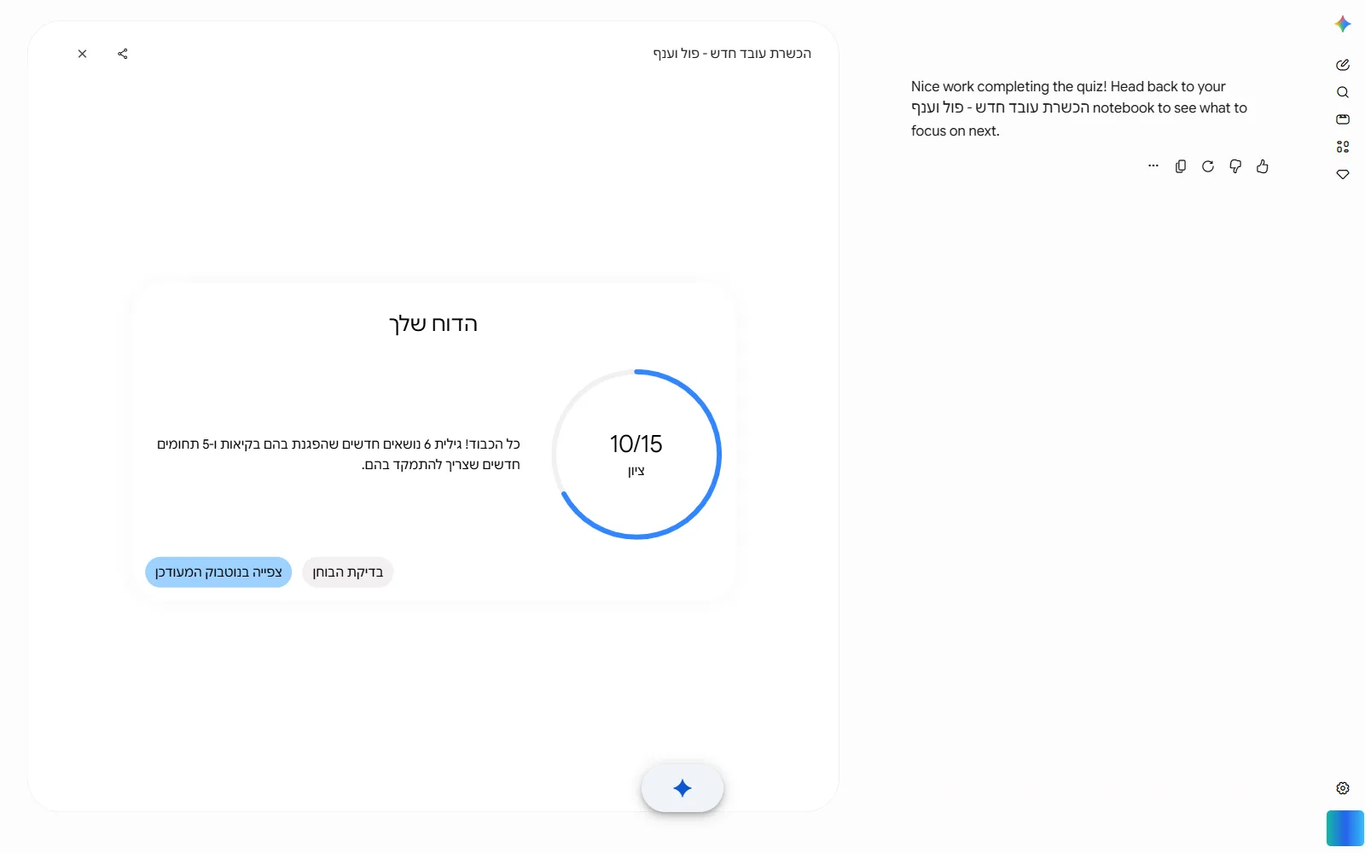1365x853 pixels.
Task: Open the account avatar in the corner
Action: click(1345, 828)
